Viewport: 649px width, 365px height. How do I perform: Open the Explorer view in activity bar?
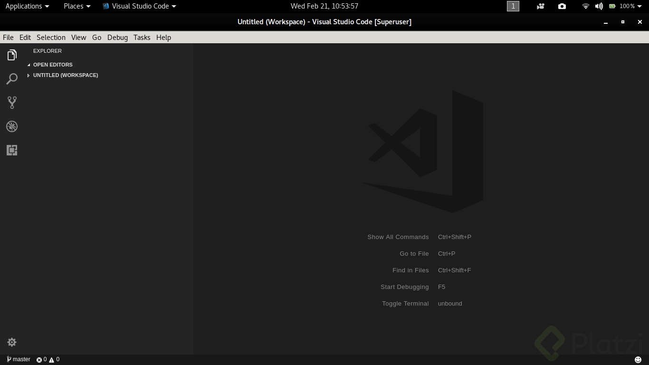coord(12,55)
